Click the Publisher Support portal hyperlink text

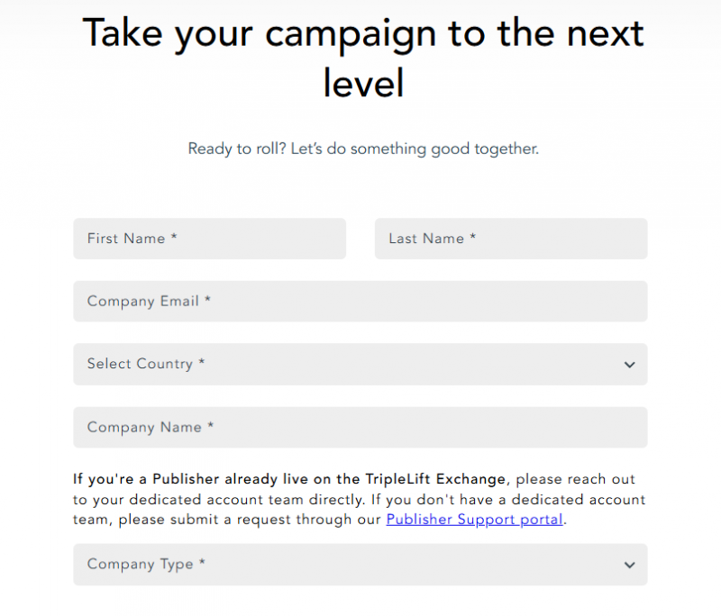[x=473, y=520]
